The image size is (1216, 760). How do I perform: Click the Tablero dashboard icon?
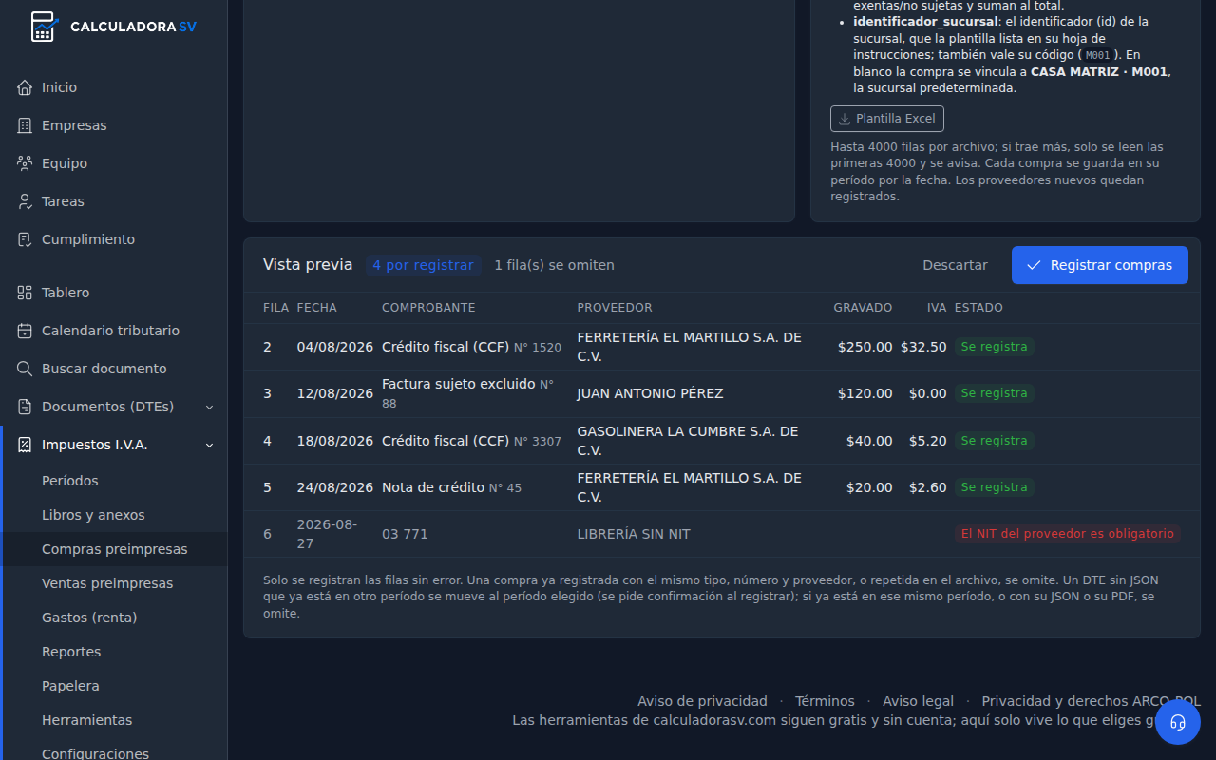point(25,293)
